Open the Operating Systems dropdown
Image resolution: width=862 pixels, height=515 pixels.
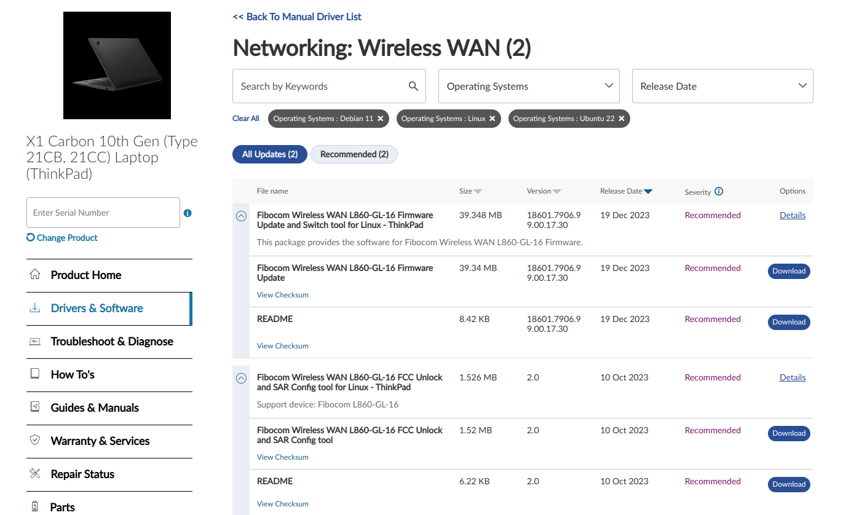[x=529, y=86]
